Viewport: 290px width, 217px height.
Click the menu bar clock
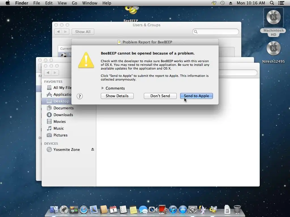click(251, 3)
